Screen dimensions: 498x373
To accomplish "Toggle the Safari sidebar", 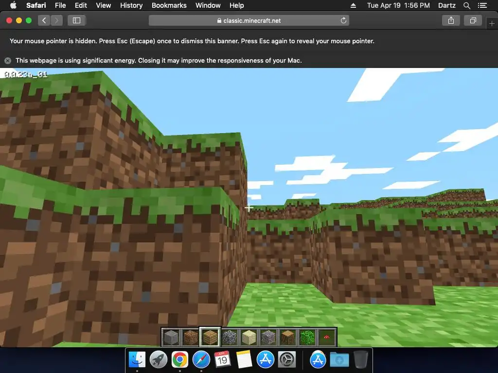I will [76, 20].
